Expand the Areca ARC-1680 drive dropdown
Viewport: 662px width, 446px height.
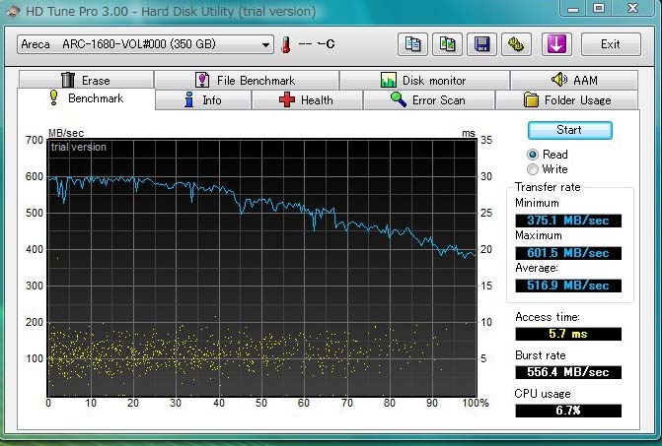(266, 44)
